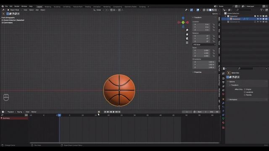Toggle render camera icon for Basketball collection
This screenshot has width=269, height=151.
click(x=266, y=16)
